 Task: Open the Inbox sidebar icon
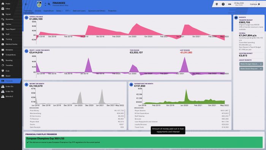click(x=3, y=8)
